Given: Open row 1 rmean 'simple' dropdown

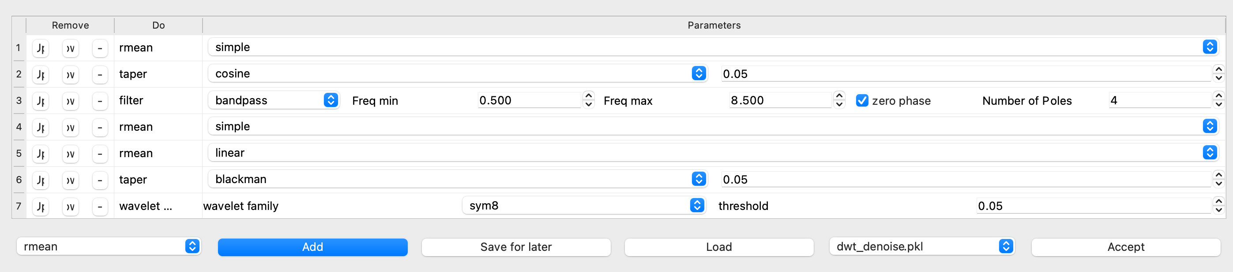Looking at the screenshot, I should 713,47.
